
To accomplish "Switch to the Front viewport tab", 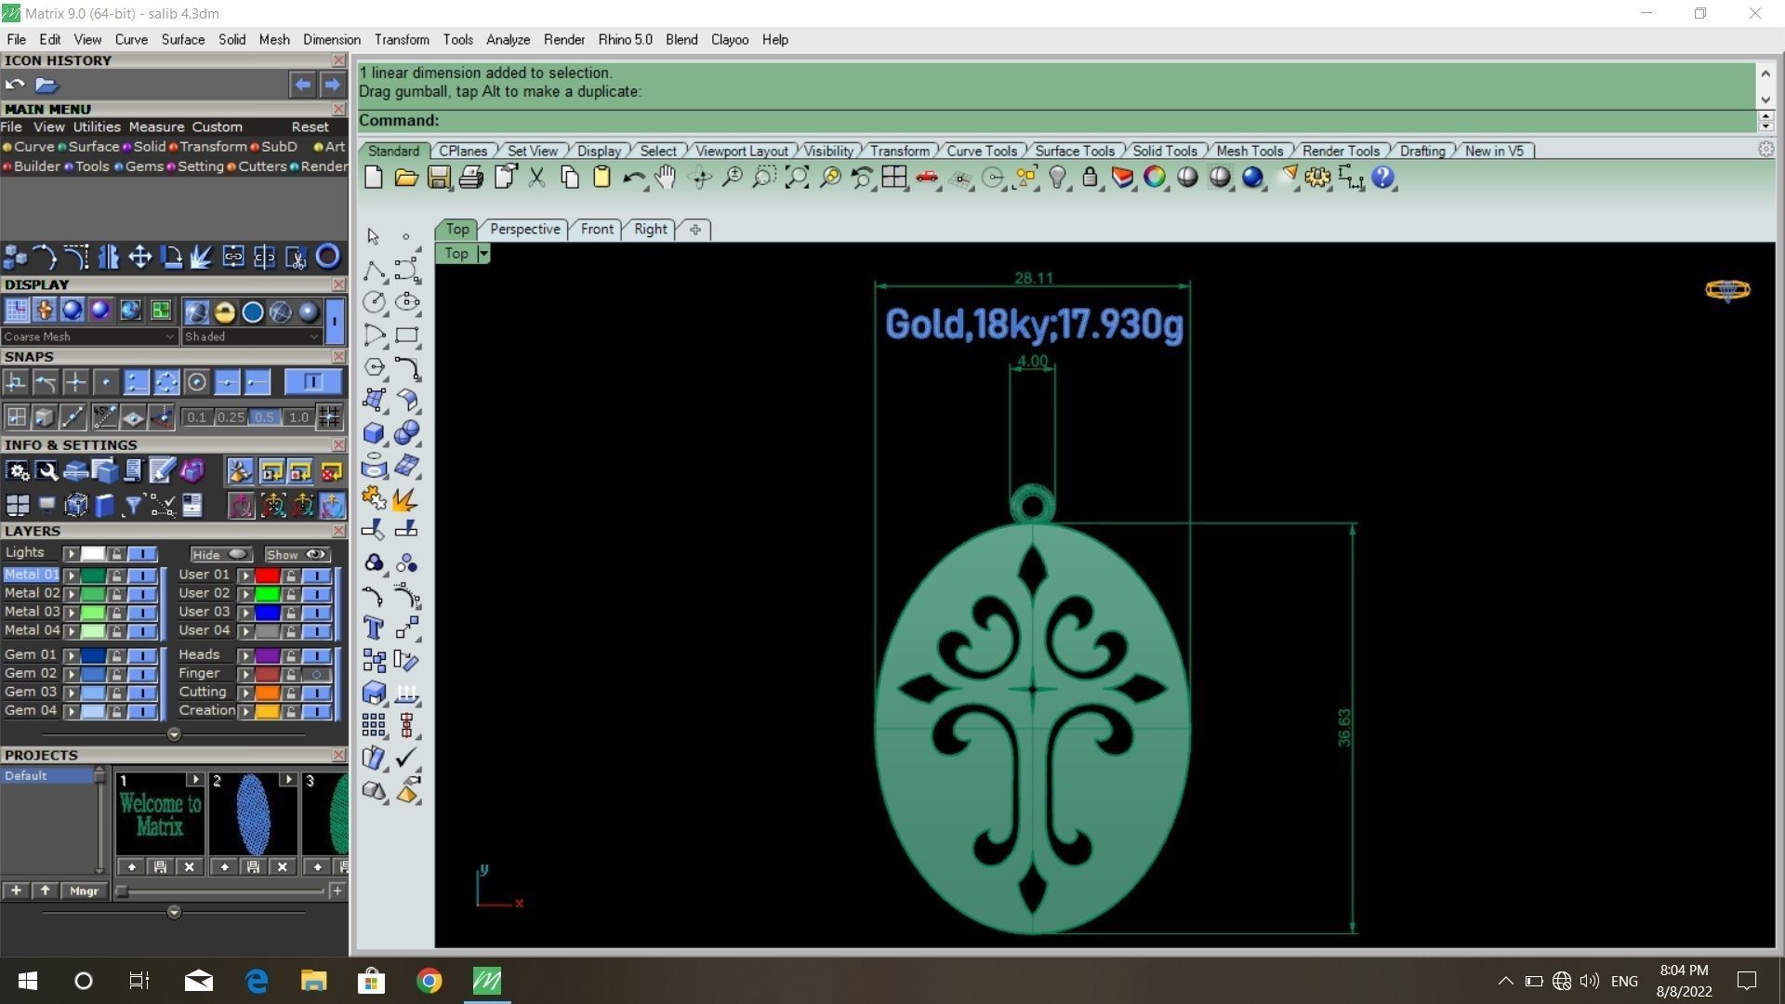I will coord(597,230).
